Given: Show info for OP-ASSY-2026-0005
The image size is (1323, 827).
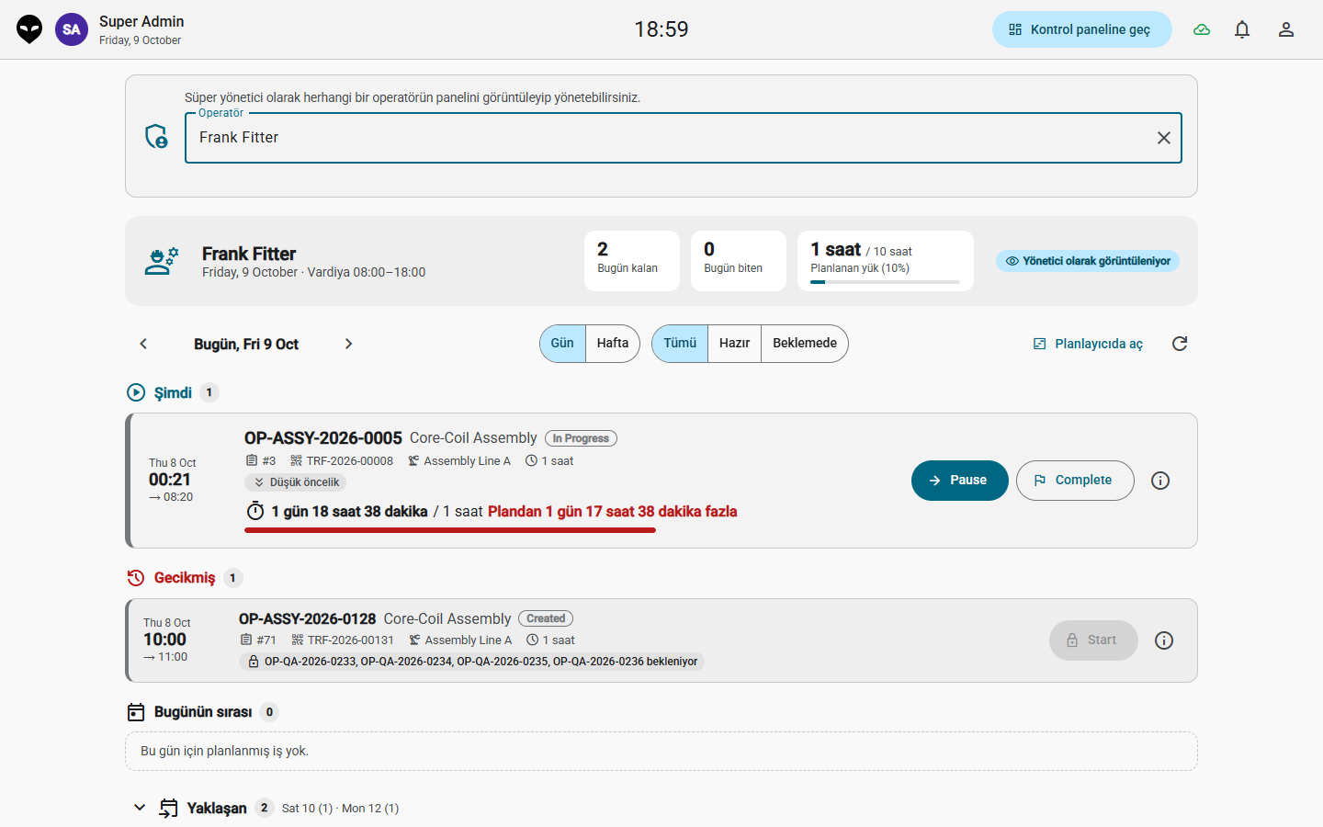Looking at the screenshot, I should coord(1160,481).
